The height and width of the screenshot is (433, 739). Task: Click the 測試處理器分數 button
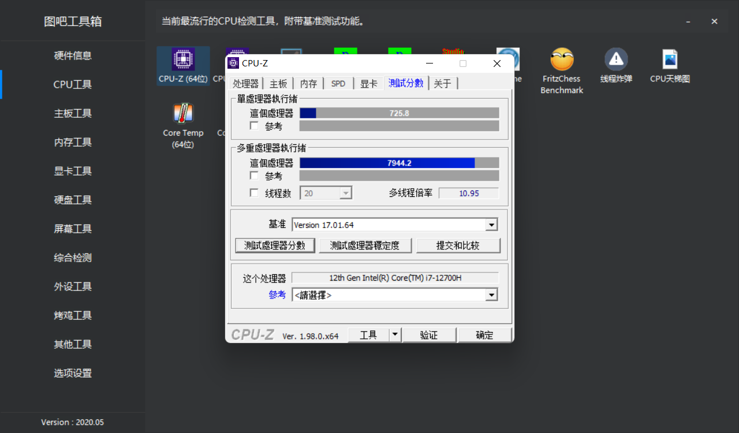(x=275, y=245)
